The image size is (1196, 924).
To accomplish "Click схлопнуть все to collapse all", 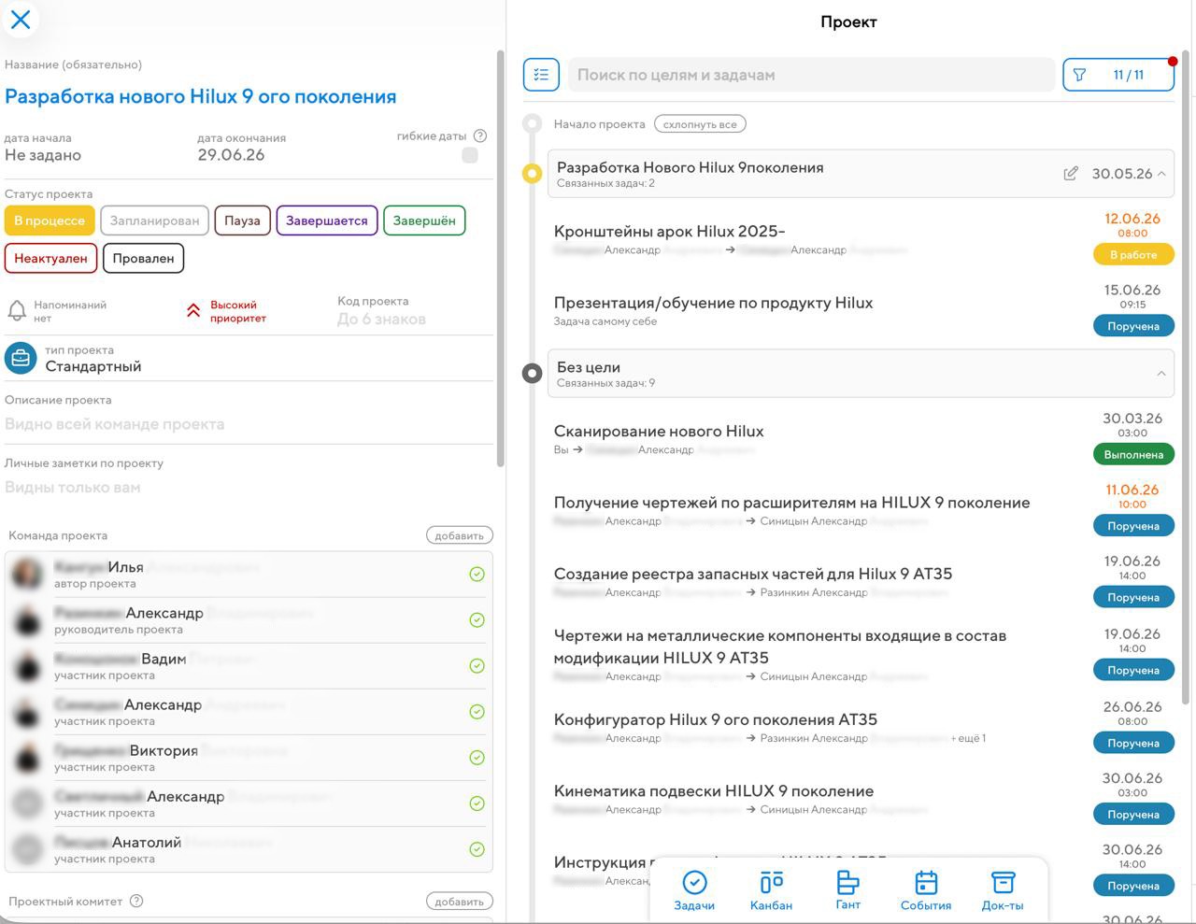I will tap(700, 123).
